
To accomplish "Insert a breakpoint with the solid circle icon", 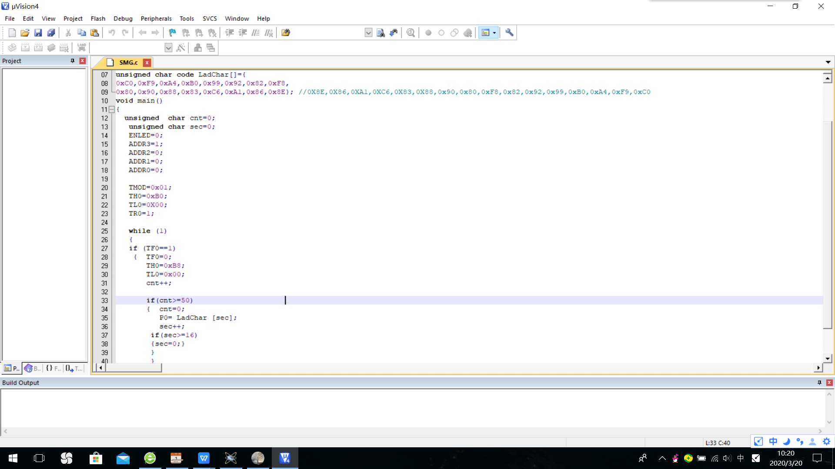I will point(428,33).
